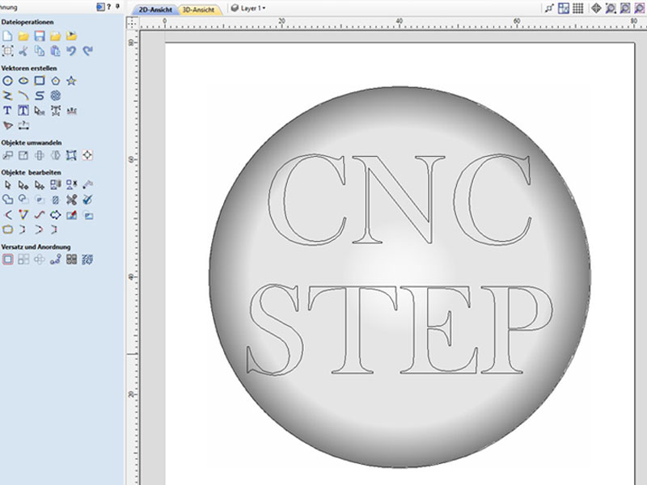The image size is (647, 485).
Task: Open the dimension tool
Action: 23,125
